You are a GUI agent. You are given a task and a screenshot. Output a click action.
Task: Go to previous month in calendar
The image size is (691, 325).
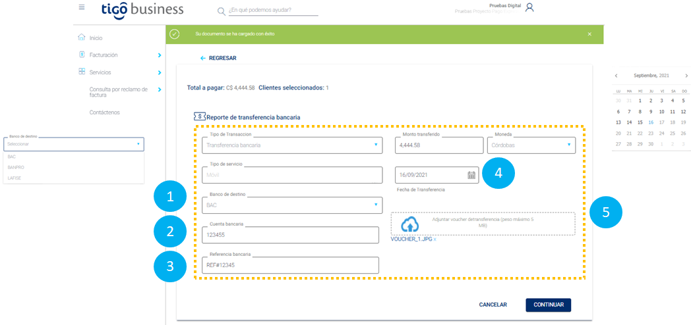click(616, 76)
